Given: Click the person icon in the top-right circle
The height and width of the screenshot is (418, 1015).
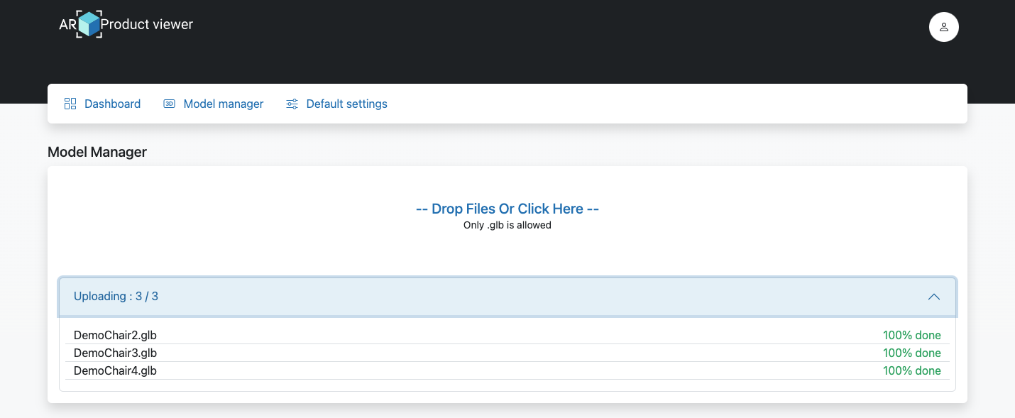Looking at the screenshot, I should coord(943,26).
